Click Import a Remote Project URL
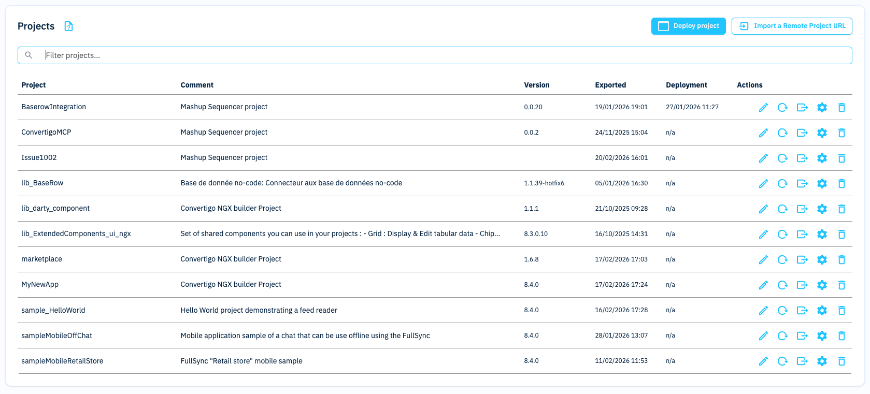This screenshot has width=870, height=394. coord(792,26)
